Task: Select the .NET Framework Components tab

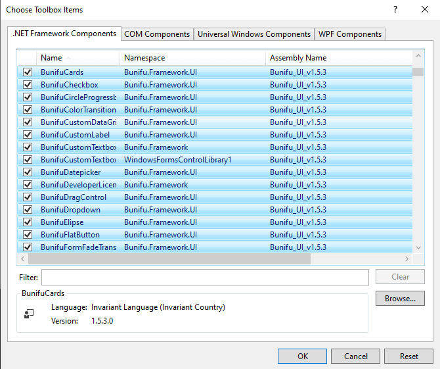Action: [64, 34]
